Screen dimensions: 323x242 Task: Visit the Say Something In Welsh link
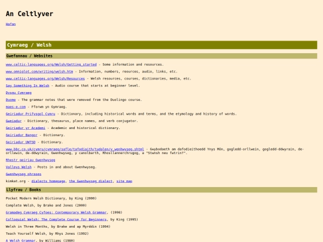[28, 85]
